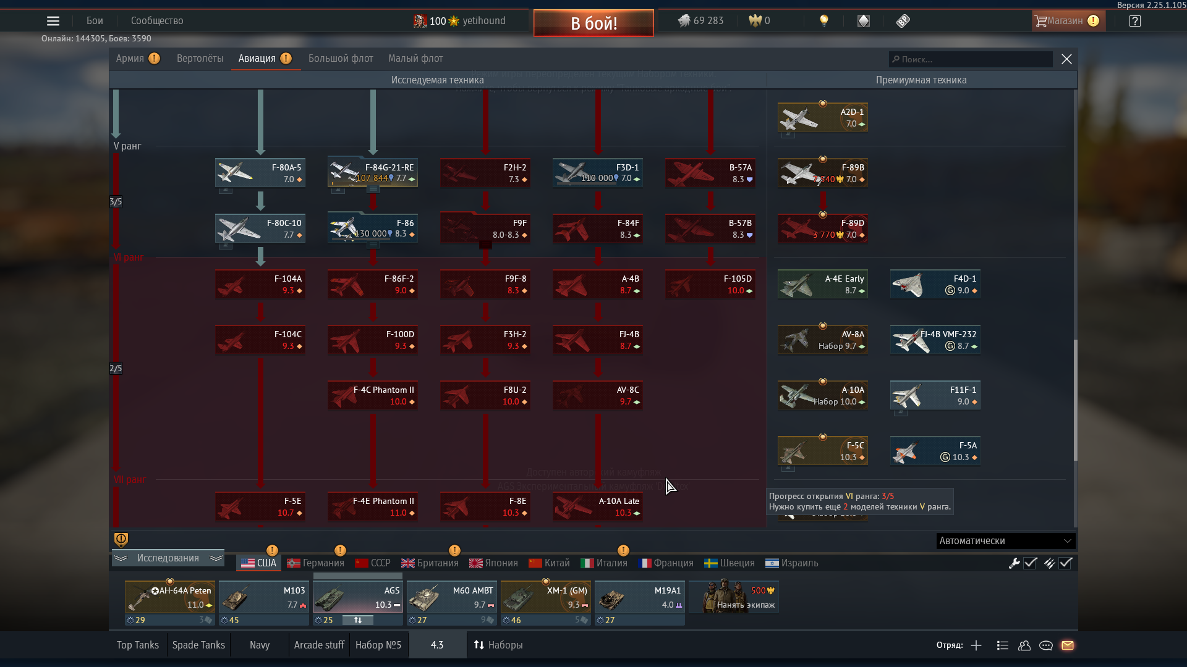
Task: Select the Top Tanks preset
Action: [138, 645]
